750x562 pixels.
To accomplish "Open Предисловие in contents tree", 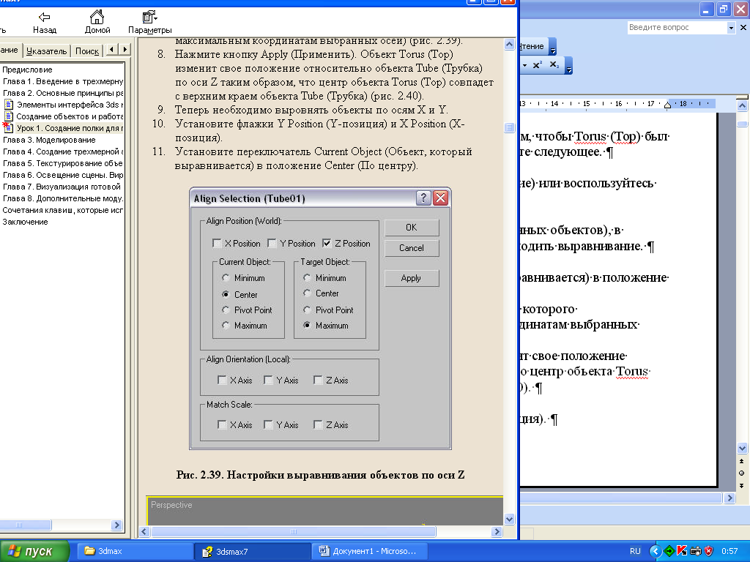I will 27,70.
